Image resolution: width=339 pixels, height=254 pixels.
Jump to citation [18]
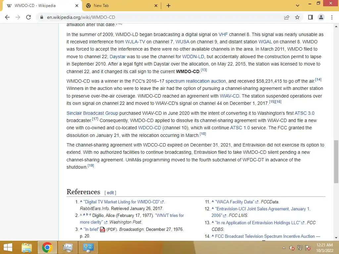(203, 134)
